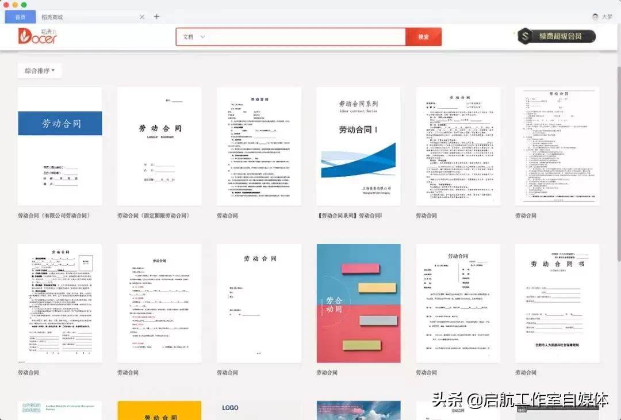The height and width of the screenshot is (420, 621).
Task: Click the colorful pink 劳合动同 template thumbnail
Action: tap(358, 304)
